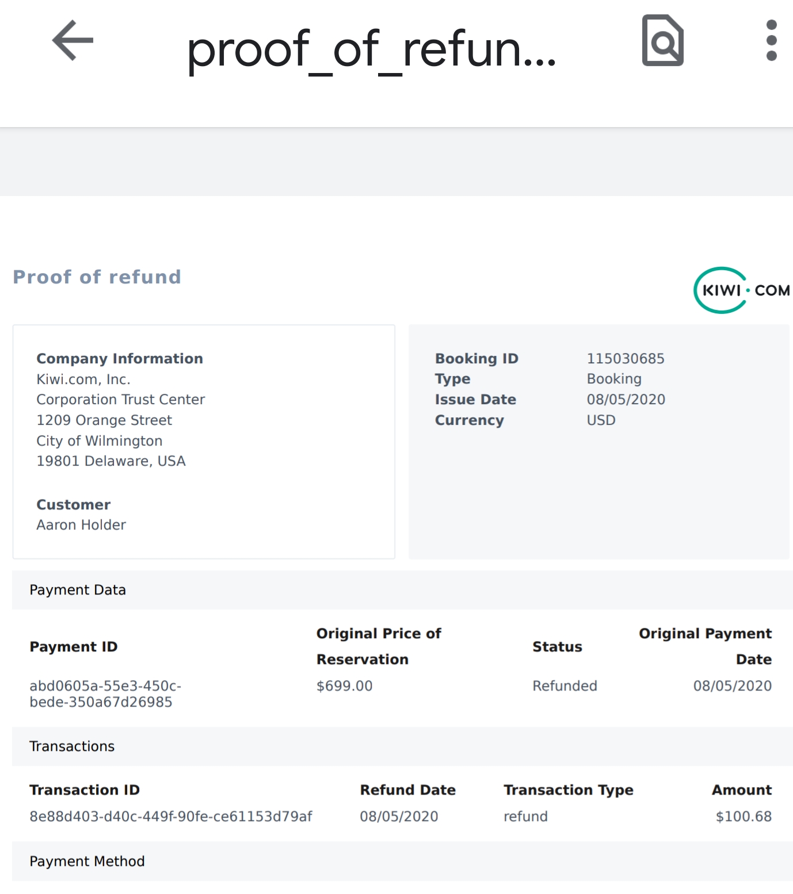This screenshot has width=793, height=894.
Task: Click the Kiwi.com logo
Action: point(741,290)
